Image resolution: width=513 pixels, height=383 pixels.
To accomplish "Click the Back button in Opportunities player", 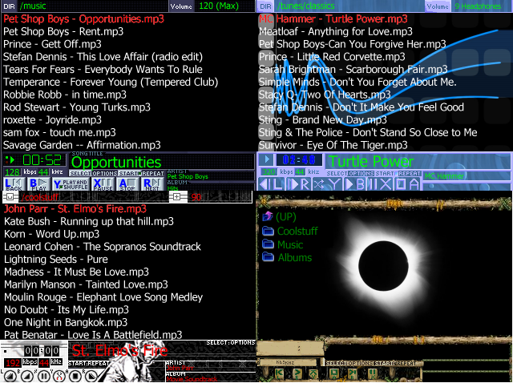I will tap(13, 183).
